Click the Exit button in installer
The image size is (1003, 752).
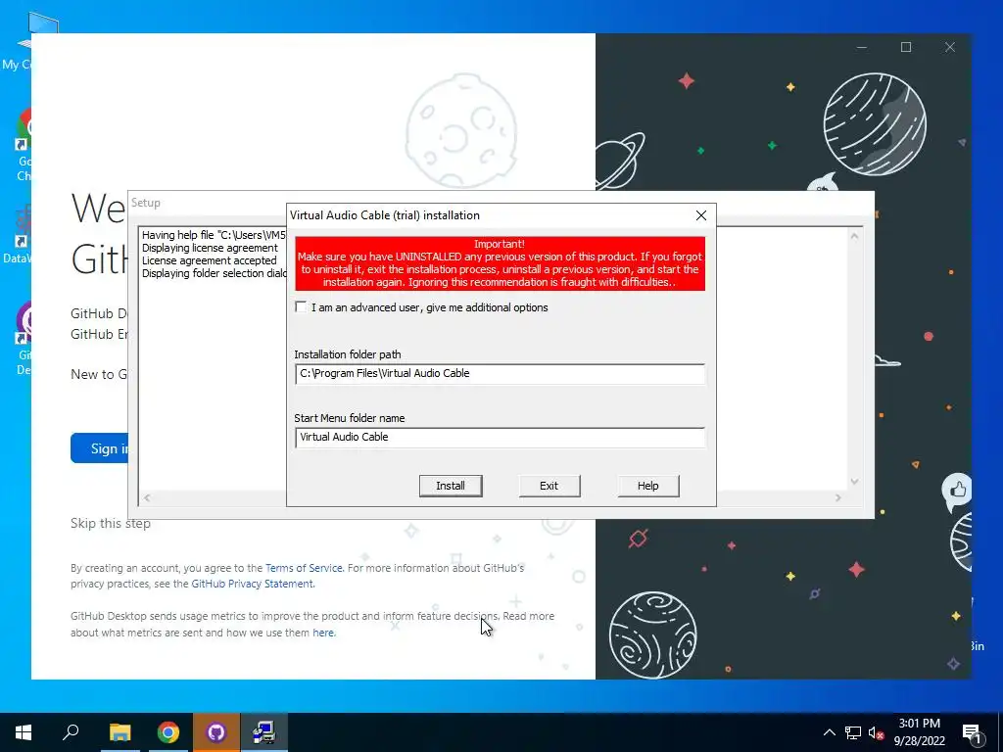point(549,486)
